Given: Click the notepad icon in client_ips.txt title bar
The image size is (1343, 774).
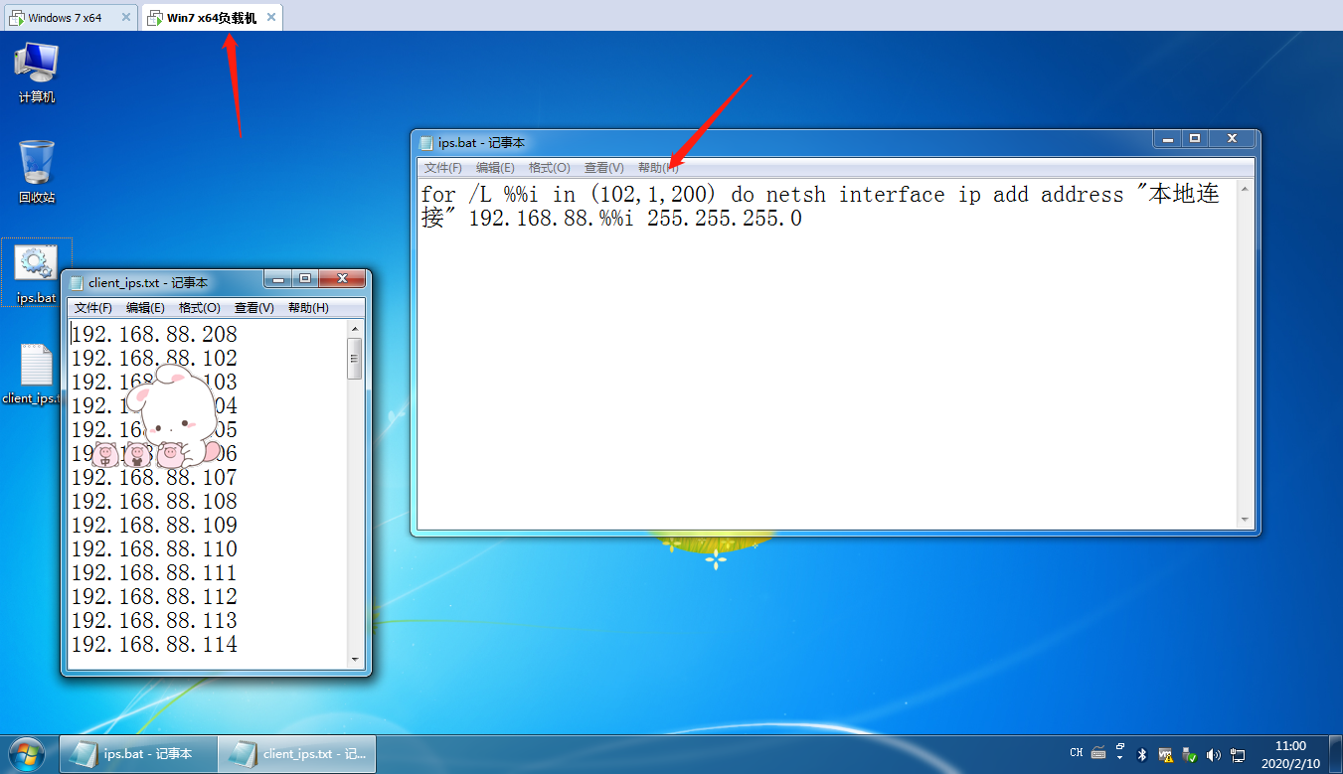Looking at the screenshot, I should [x=77, y=282].
